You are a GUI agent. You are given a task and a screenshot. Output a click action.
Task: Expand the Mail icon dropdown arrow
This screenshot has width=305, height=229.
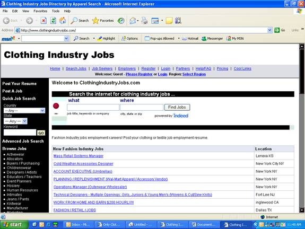[x=138, y=21]
